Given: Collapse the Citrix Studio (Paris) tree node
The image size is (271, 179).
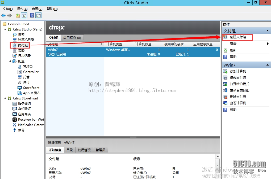Looking at the screenshot, I should click(x=5, y=29).
